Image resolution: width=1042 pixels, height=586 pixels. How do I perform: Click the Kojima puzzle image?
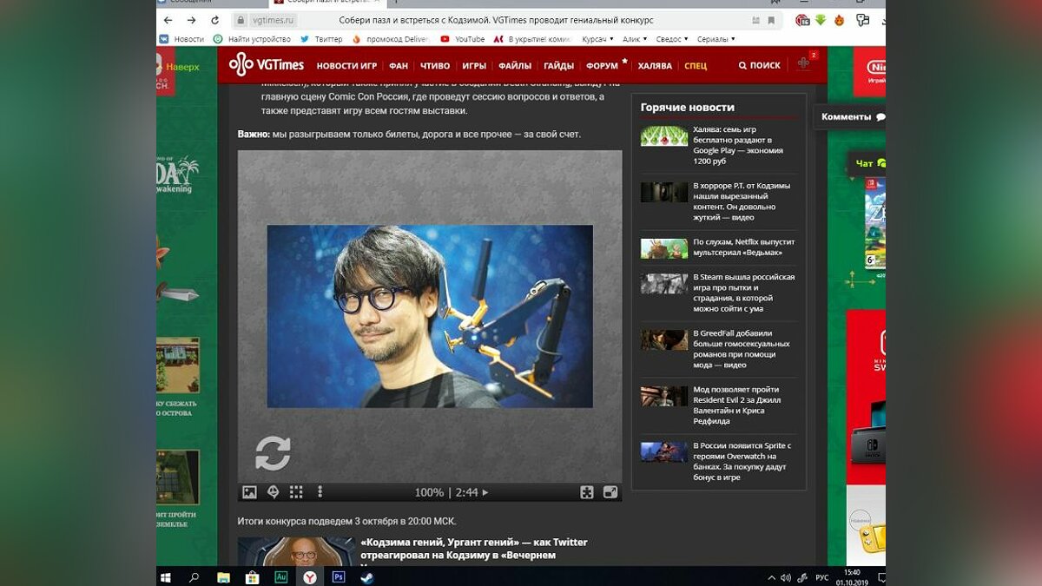click(x=430, y=316)
